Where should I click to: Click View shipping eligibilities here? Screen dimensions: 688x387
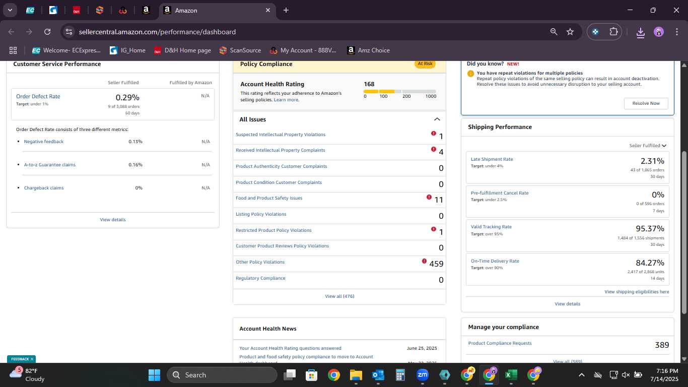[x=637, y=292]
